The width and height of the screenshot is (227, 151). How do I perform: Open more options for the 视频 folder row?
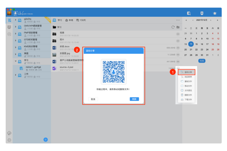click(178, 34)
